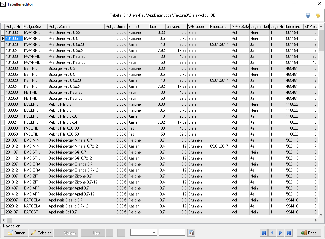Click the Ende button

click(309, 233)
